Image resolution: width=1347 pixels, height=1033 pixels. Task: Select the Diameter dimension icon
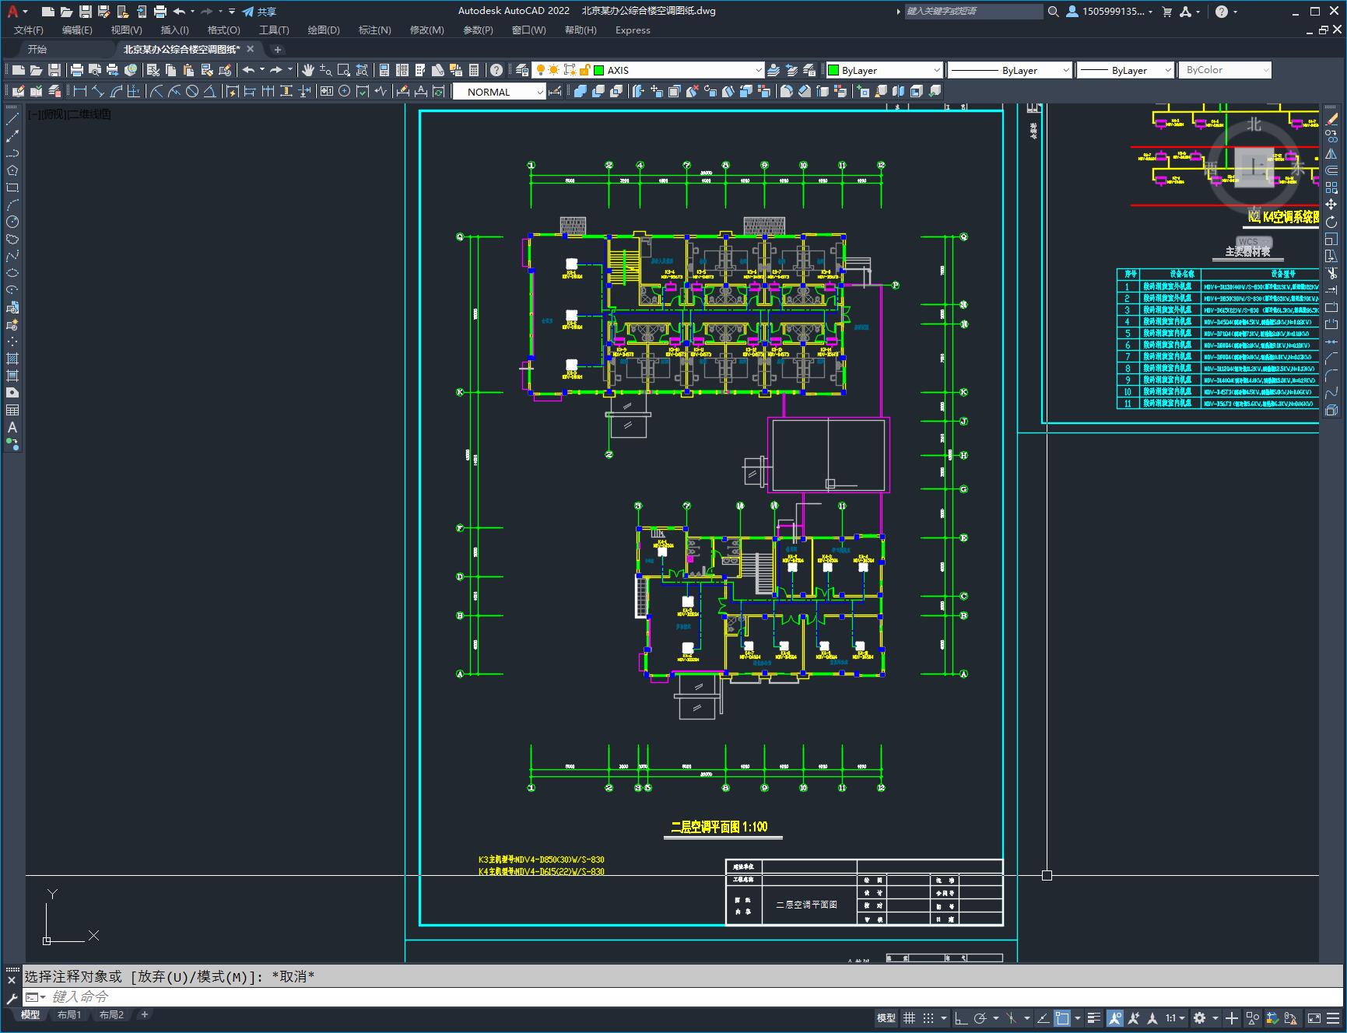pos(192,92)
